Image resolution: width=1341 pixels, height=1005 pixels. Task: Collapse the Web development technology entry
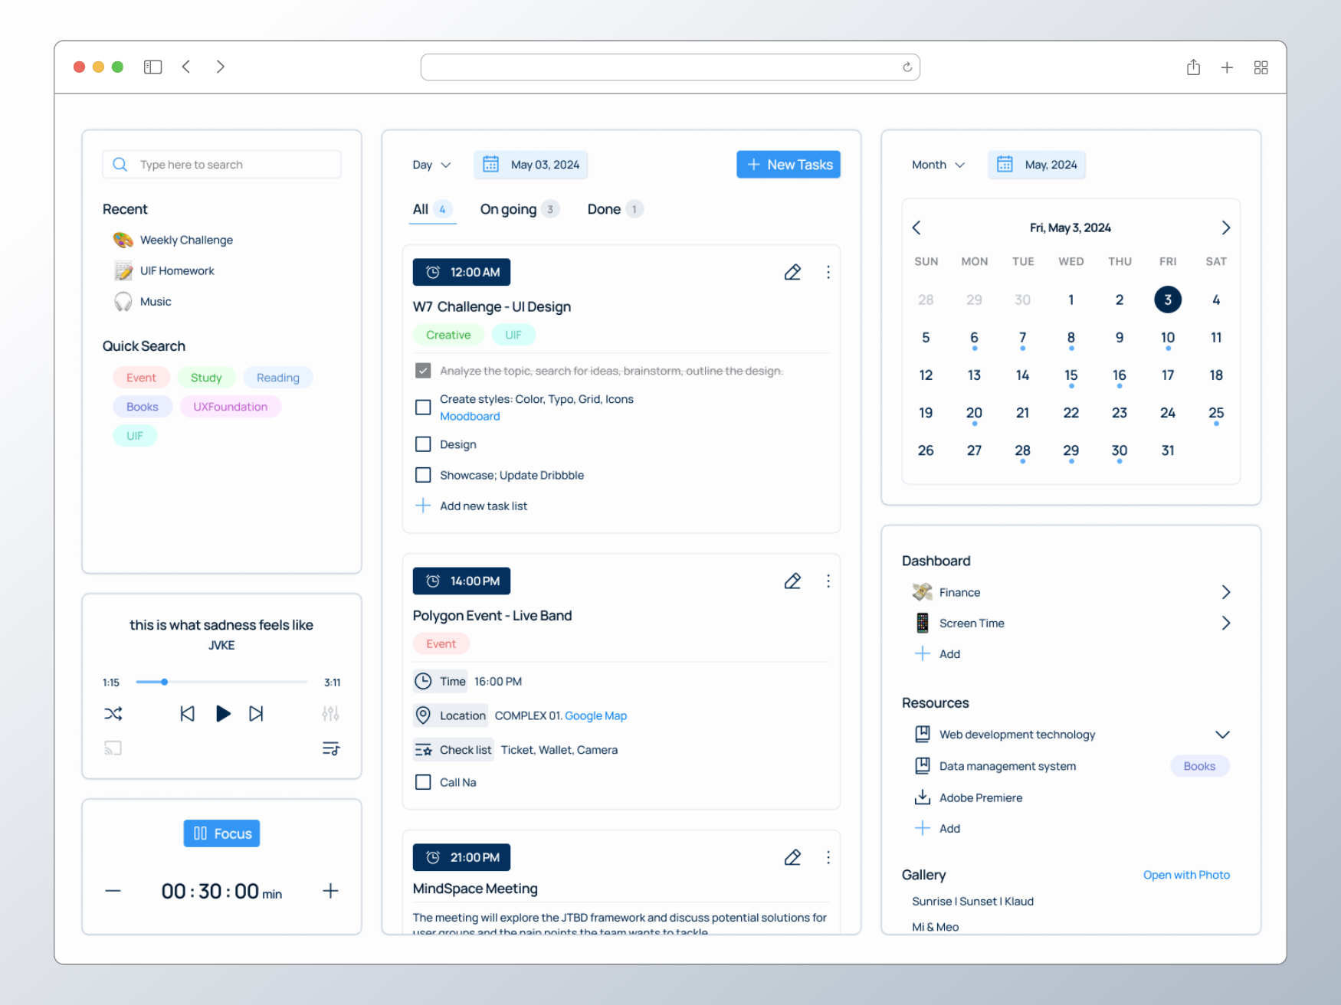[1223, 734]
